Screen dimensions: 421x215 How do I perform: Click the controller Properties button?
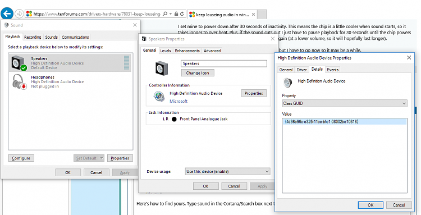254,93
